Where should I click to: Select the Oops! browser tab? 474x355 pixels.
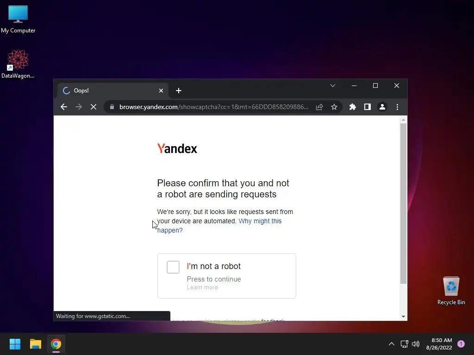(112, 91)
